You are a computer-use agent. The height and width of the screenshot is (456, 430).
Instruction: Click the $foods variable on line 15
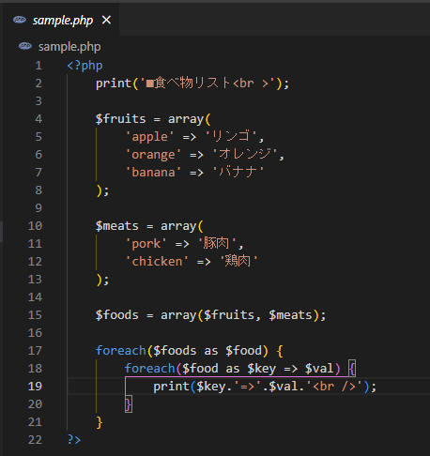[x=117, y=315]
